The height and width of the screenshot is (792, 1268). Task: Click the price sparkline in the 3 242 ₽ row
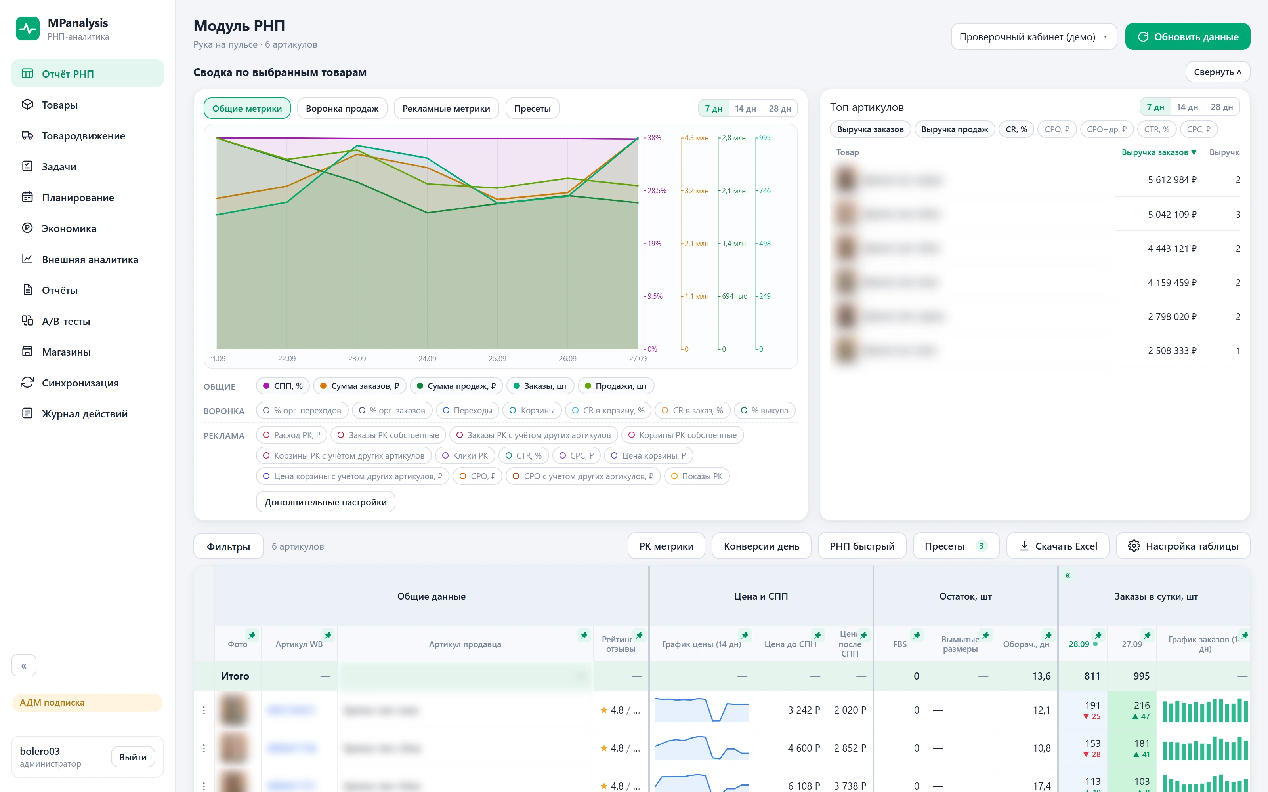[x=701, y=710]
